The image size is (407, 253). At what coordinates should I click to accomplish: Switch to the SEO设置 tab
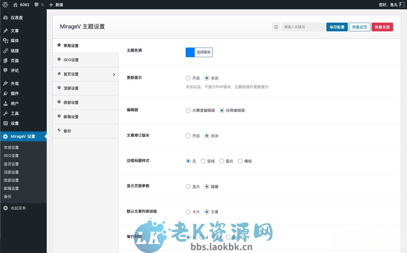[70, 60]
